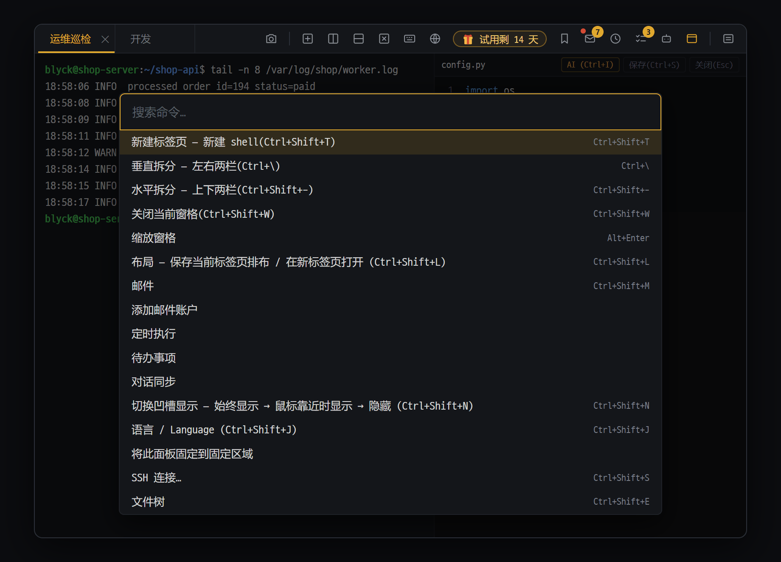Select 切换凹槽显示 command
This screenshot has height=562, width=781.
(x=390, y=406)
